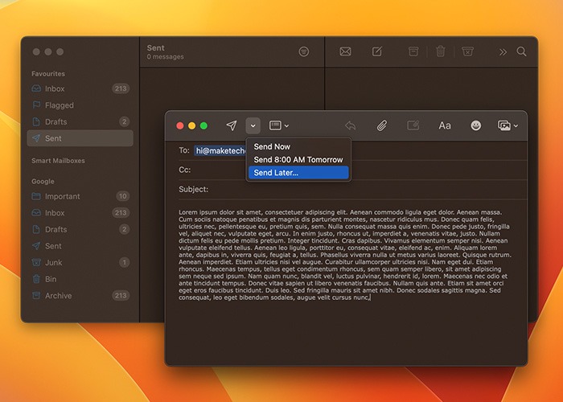
Task: Close the compose window with red button
Action: [180, 125]
